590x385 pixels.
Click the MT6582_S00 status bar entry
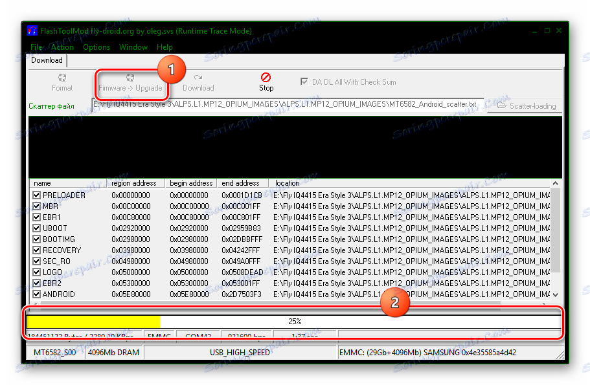[x=55, y=352]
